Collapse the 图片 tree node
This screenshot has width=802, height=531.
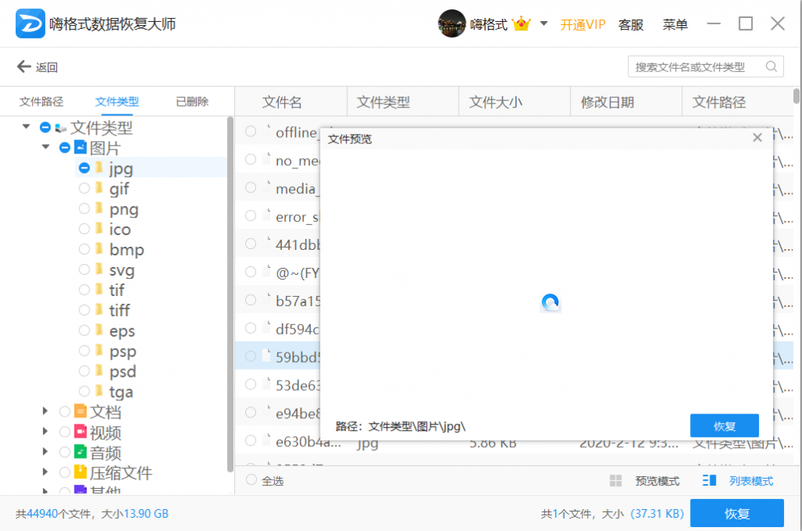45,146
